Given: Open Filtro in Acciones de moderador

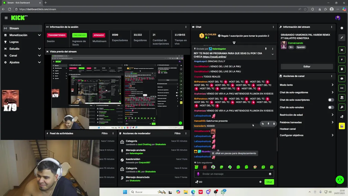Looking at the screenshot, I should click(x=178, y=133).
